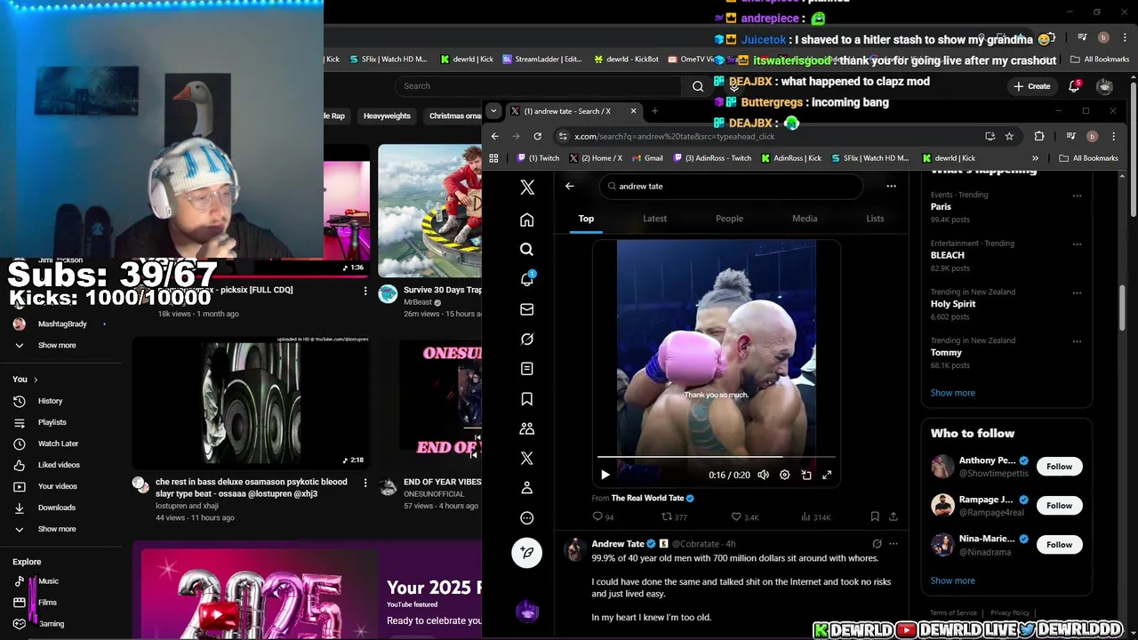Open X Explore search icon in sidebar
Image resolution: width=1138 pixels, height=640 pixels.
(x=526, y=250)
